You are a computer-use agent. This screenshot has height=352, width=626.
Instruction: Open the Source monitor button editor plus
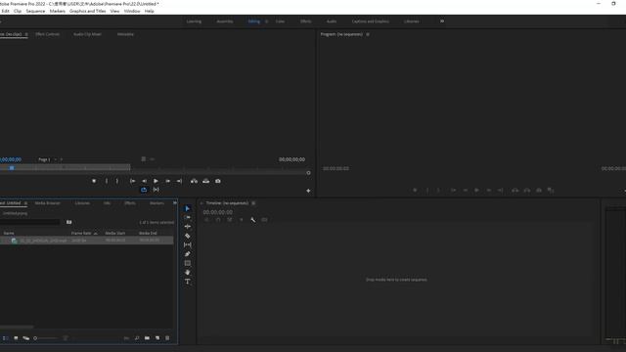click(x=308, y=191)
